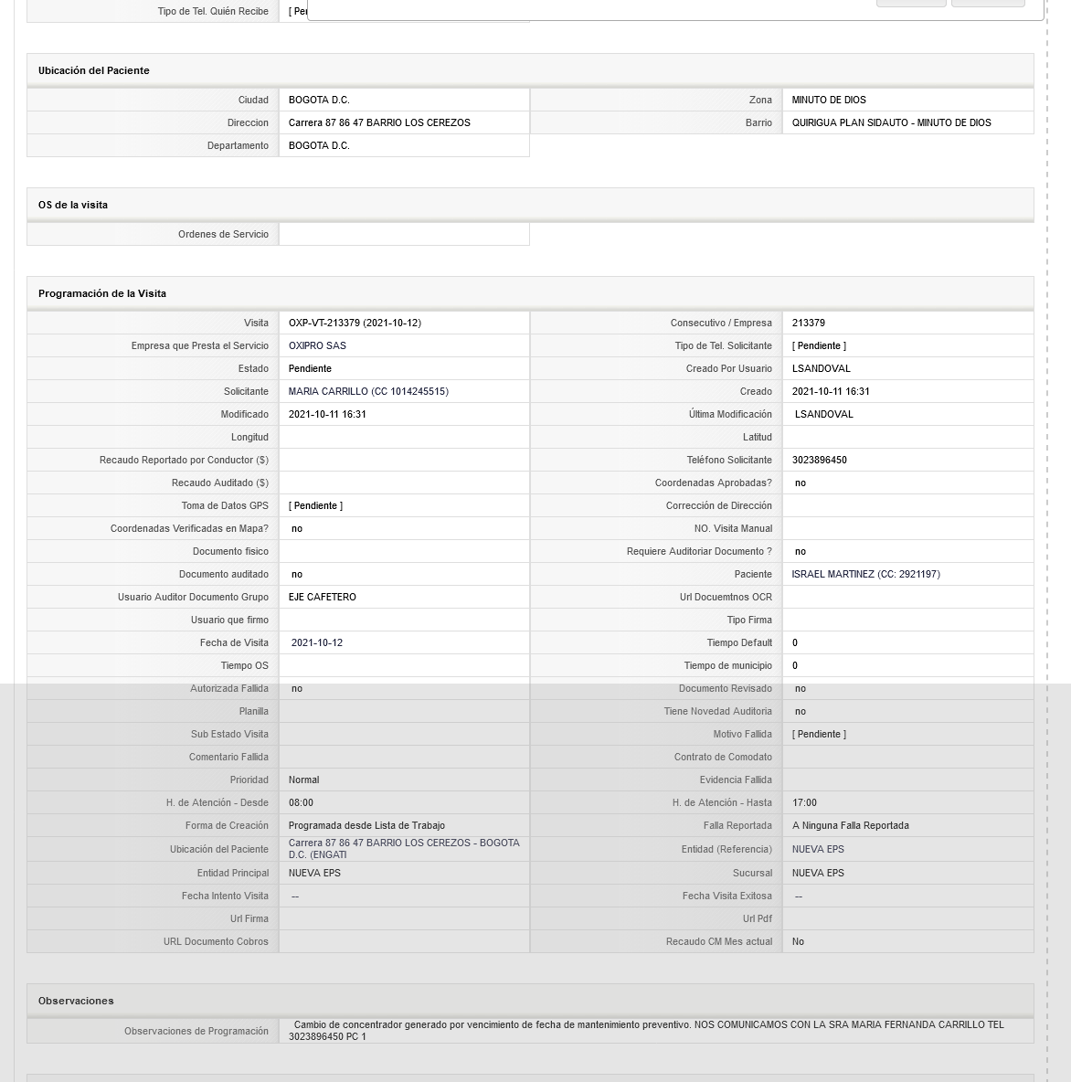Click the Programación de la Visita section header
The image size is (1071, 1082).
click(530, 293)
